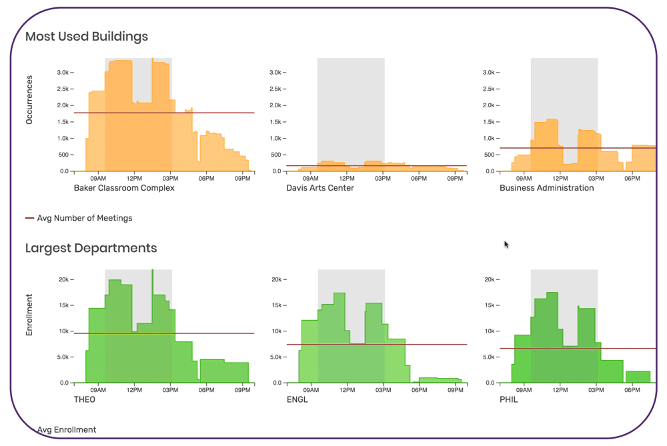Click the Davis Arts Center chart label
The height and width of the screenshot is (446, 667).
coord(320,188)
